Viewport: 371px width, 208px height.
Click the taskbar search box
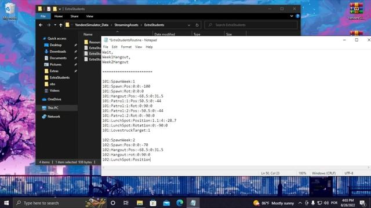pos(60,203)
